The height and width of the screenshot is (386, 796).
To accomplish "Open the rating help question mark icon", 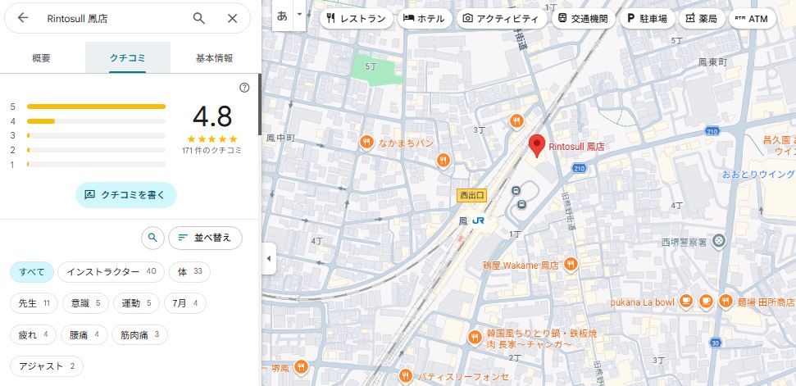I will (244, 88).
